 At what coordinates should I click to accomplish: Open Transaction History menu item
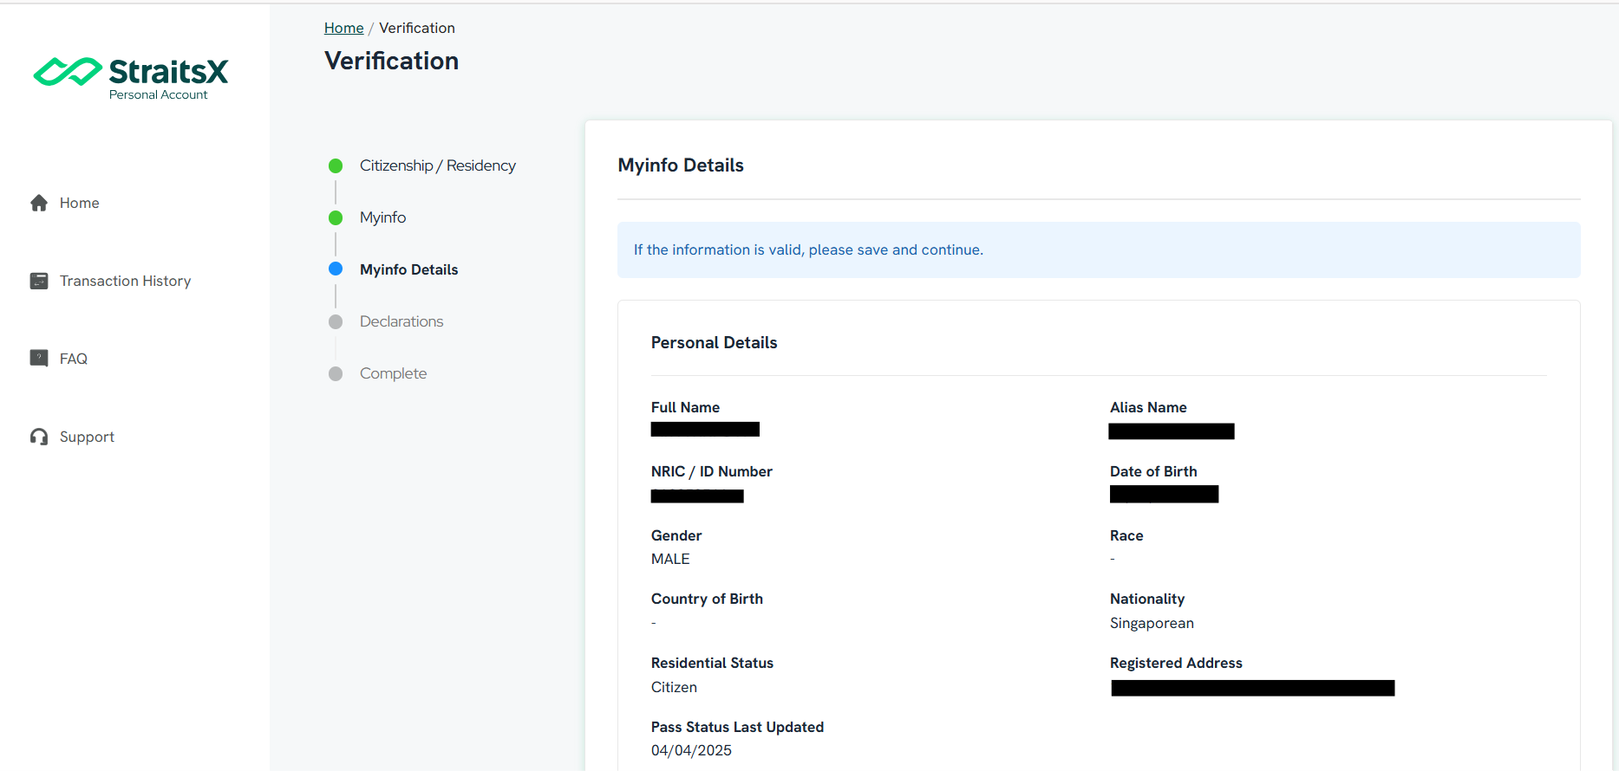click(x=125, y=281)
